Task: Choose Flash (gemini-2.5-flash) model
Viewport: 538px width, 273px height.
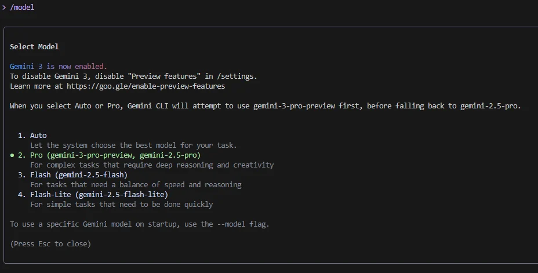Action: pyautogui.click(x=79, y=175)
